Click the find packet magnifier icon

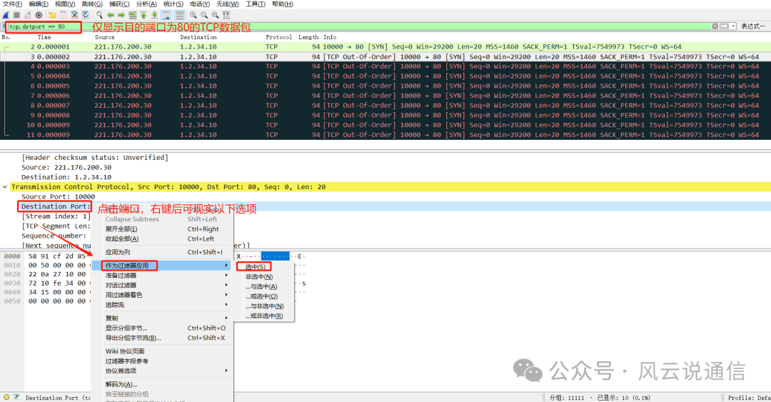99,15
